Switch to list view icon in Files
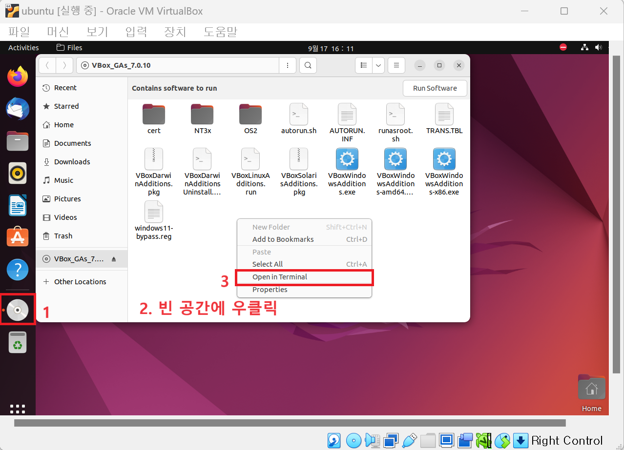 click(x=363, y=65)
